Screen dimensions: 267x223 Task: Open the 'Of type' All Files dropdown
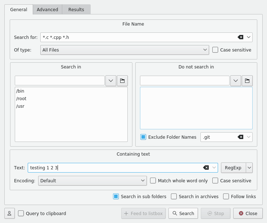pos(124,50)
